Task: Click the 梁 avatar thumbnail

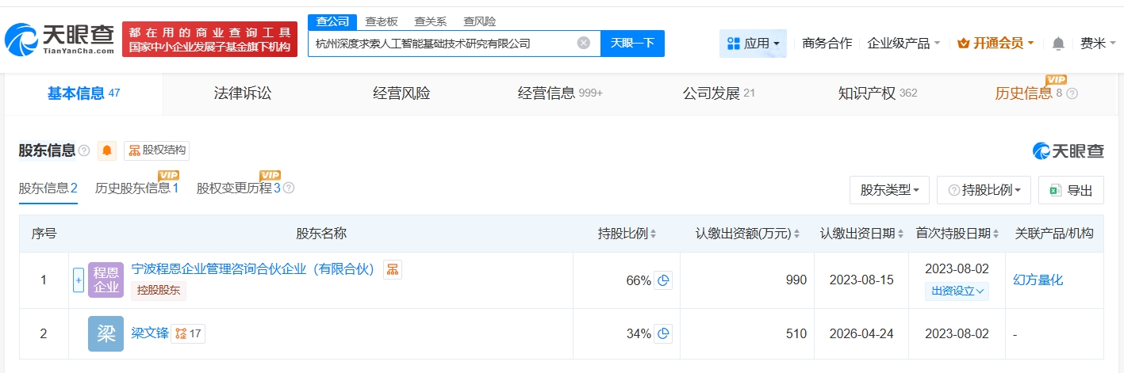Action: pyautogui.click(x=105, y=333)
